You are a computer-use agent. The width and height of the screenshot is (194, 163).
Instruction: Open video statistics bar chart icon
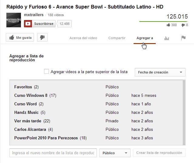coord(166,38)
